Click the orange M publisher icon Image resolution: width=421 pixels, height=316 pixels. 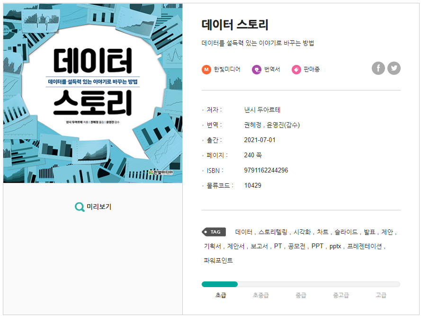[206, 70]
